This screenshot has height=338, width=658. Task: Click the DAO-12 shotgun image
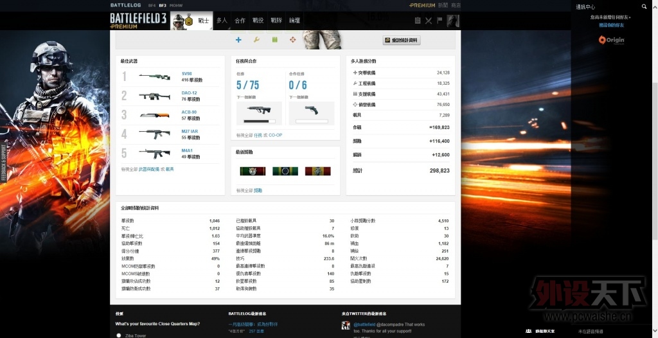coord(154,96)
